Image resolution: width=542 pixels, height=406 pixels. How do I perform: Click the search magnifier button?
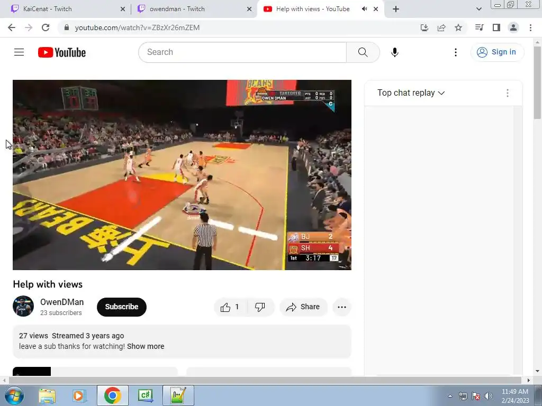363,52
